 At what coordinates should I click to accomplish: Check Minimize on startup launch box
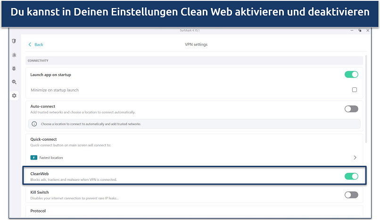pos(355,90)
